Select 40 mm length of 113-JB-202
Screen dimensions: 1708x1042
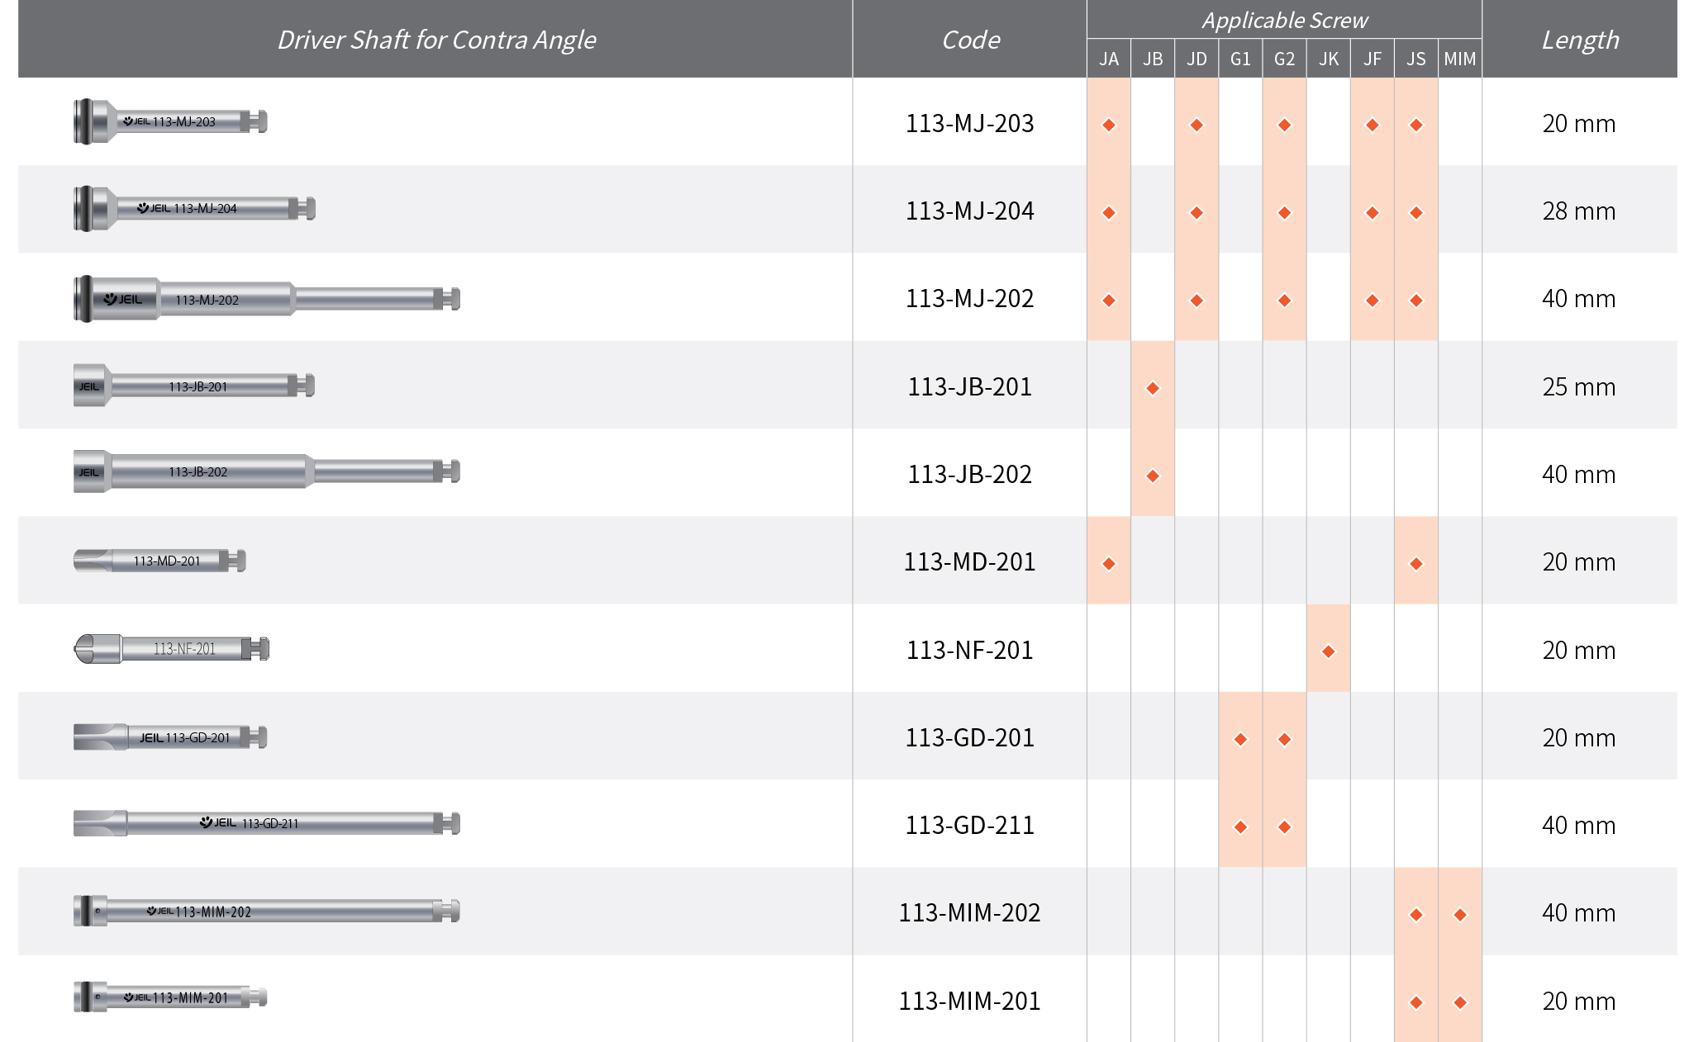pos(1578,475)
